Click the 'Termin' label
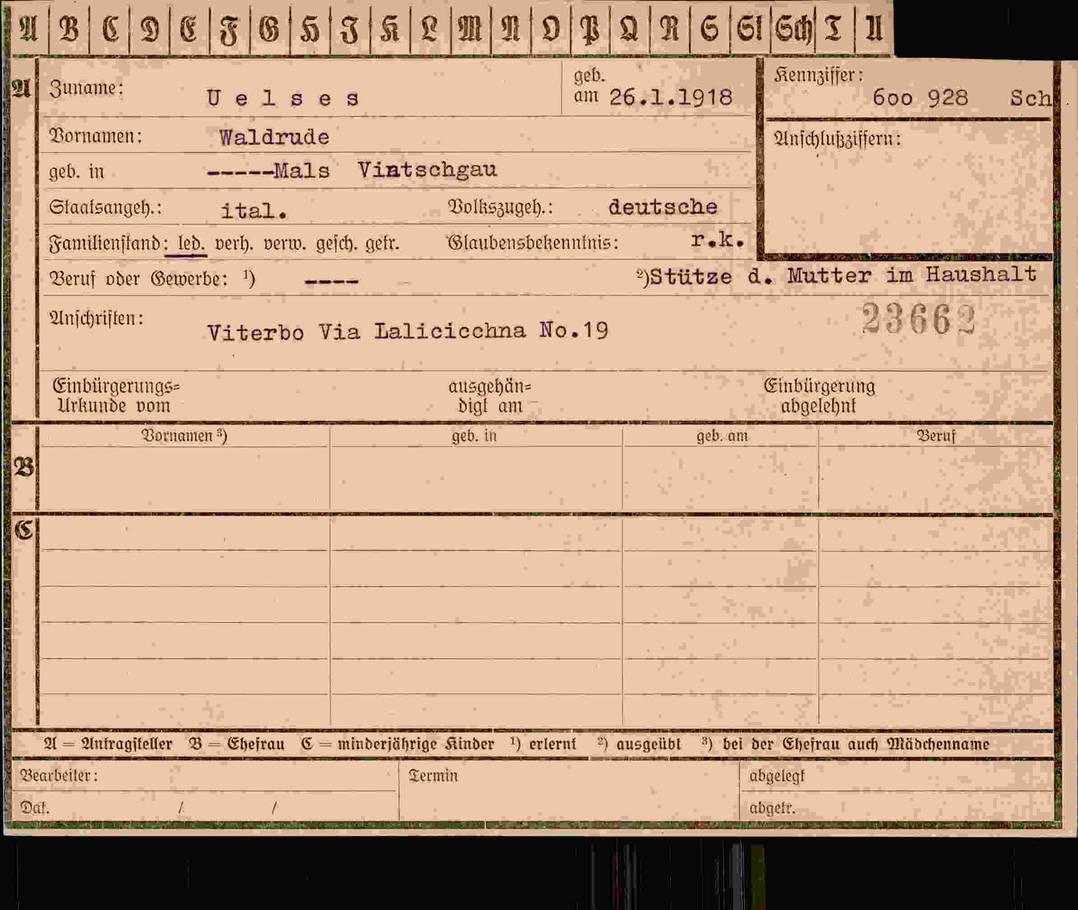The height and width of the screenshot is (910, 1078). (433, 776)
